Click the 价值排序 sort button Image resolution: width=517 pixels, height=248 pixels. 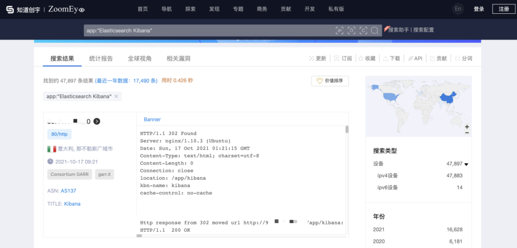tap(330, 81)
